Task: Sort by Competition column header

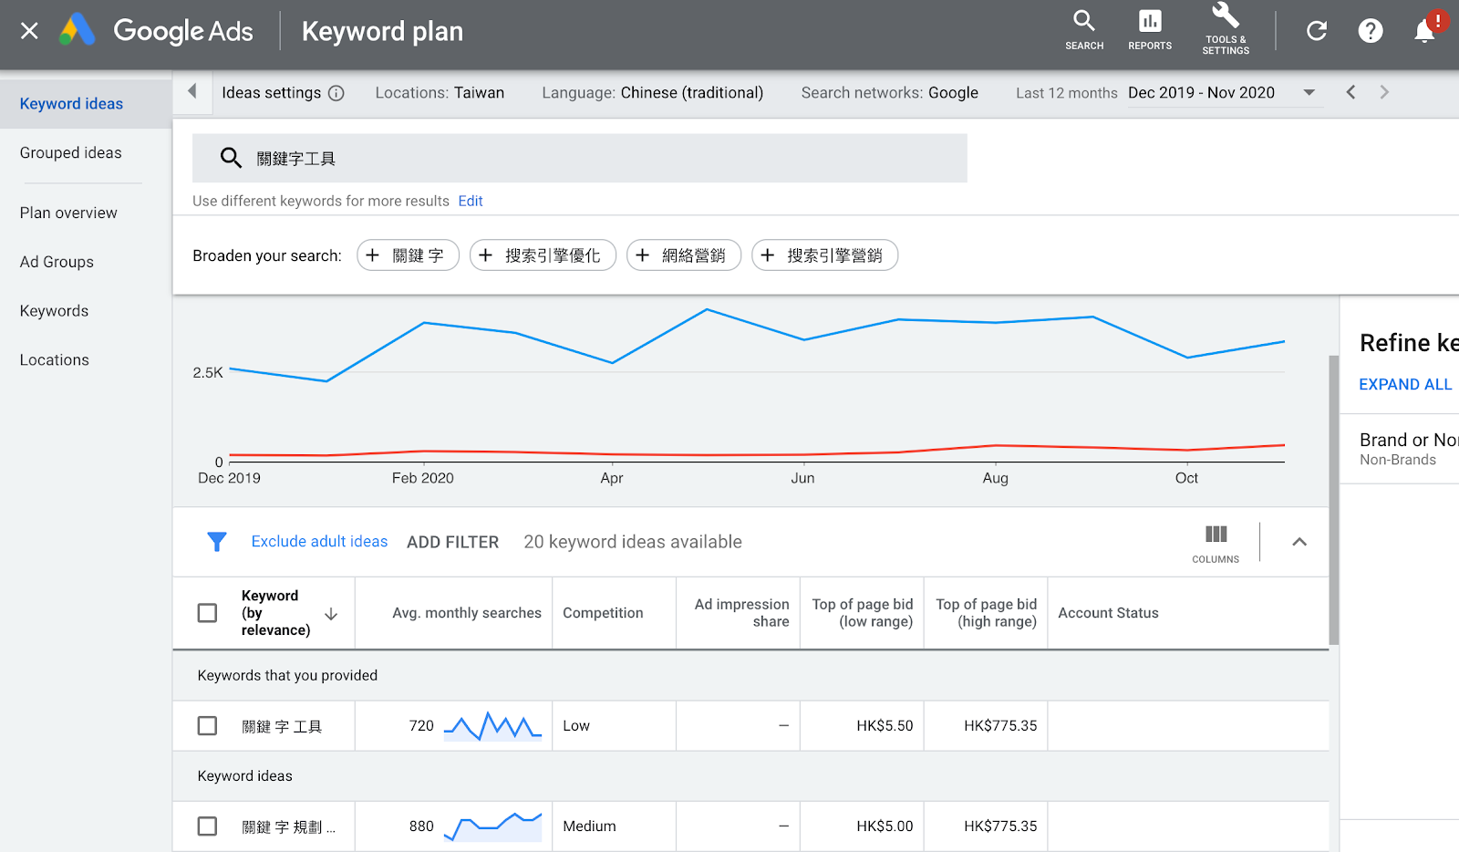Action: pyautogui.click(x=603, y=613)
